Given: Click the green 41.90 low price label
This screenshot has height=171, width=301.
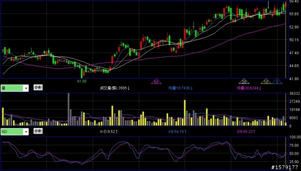Looking at the screenshot, I should pyautogui.click(x=82, y=82).
